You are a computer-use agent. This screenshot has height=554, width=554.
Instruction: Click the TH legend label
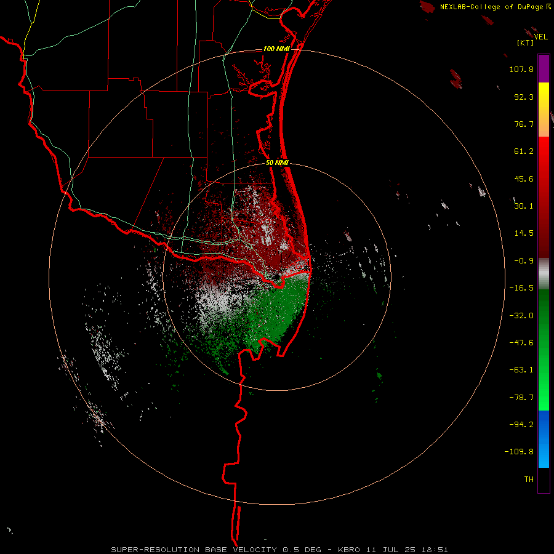click(x=529, y=479)
